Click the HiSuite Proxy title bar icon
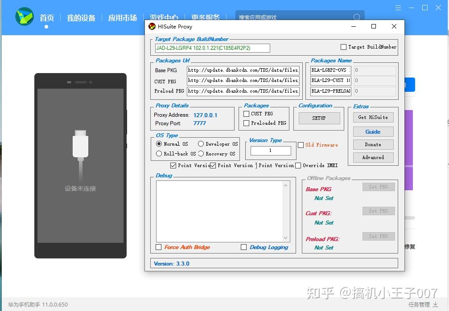Viewport: 449px width, 311px height. pos(153,26)
